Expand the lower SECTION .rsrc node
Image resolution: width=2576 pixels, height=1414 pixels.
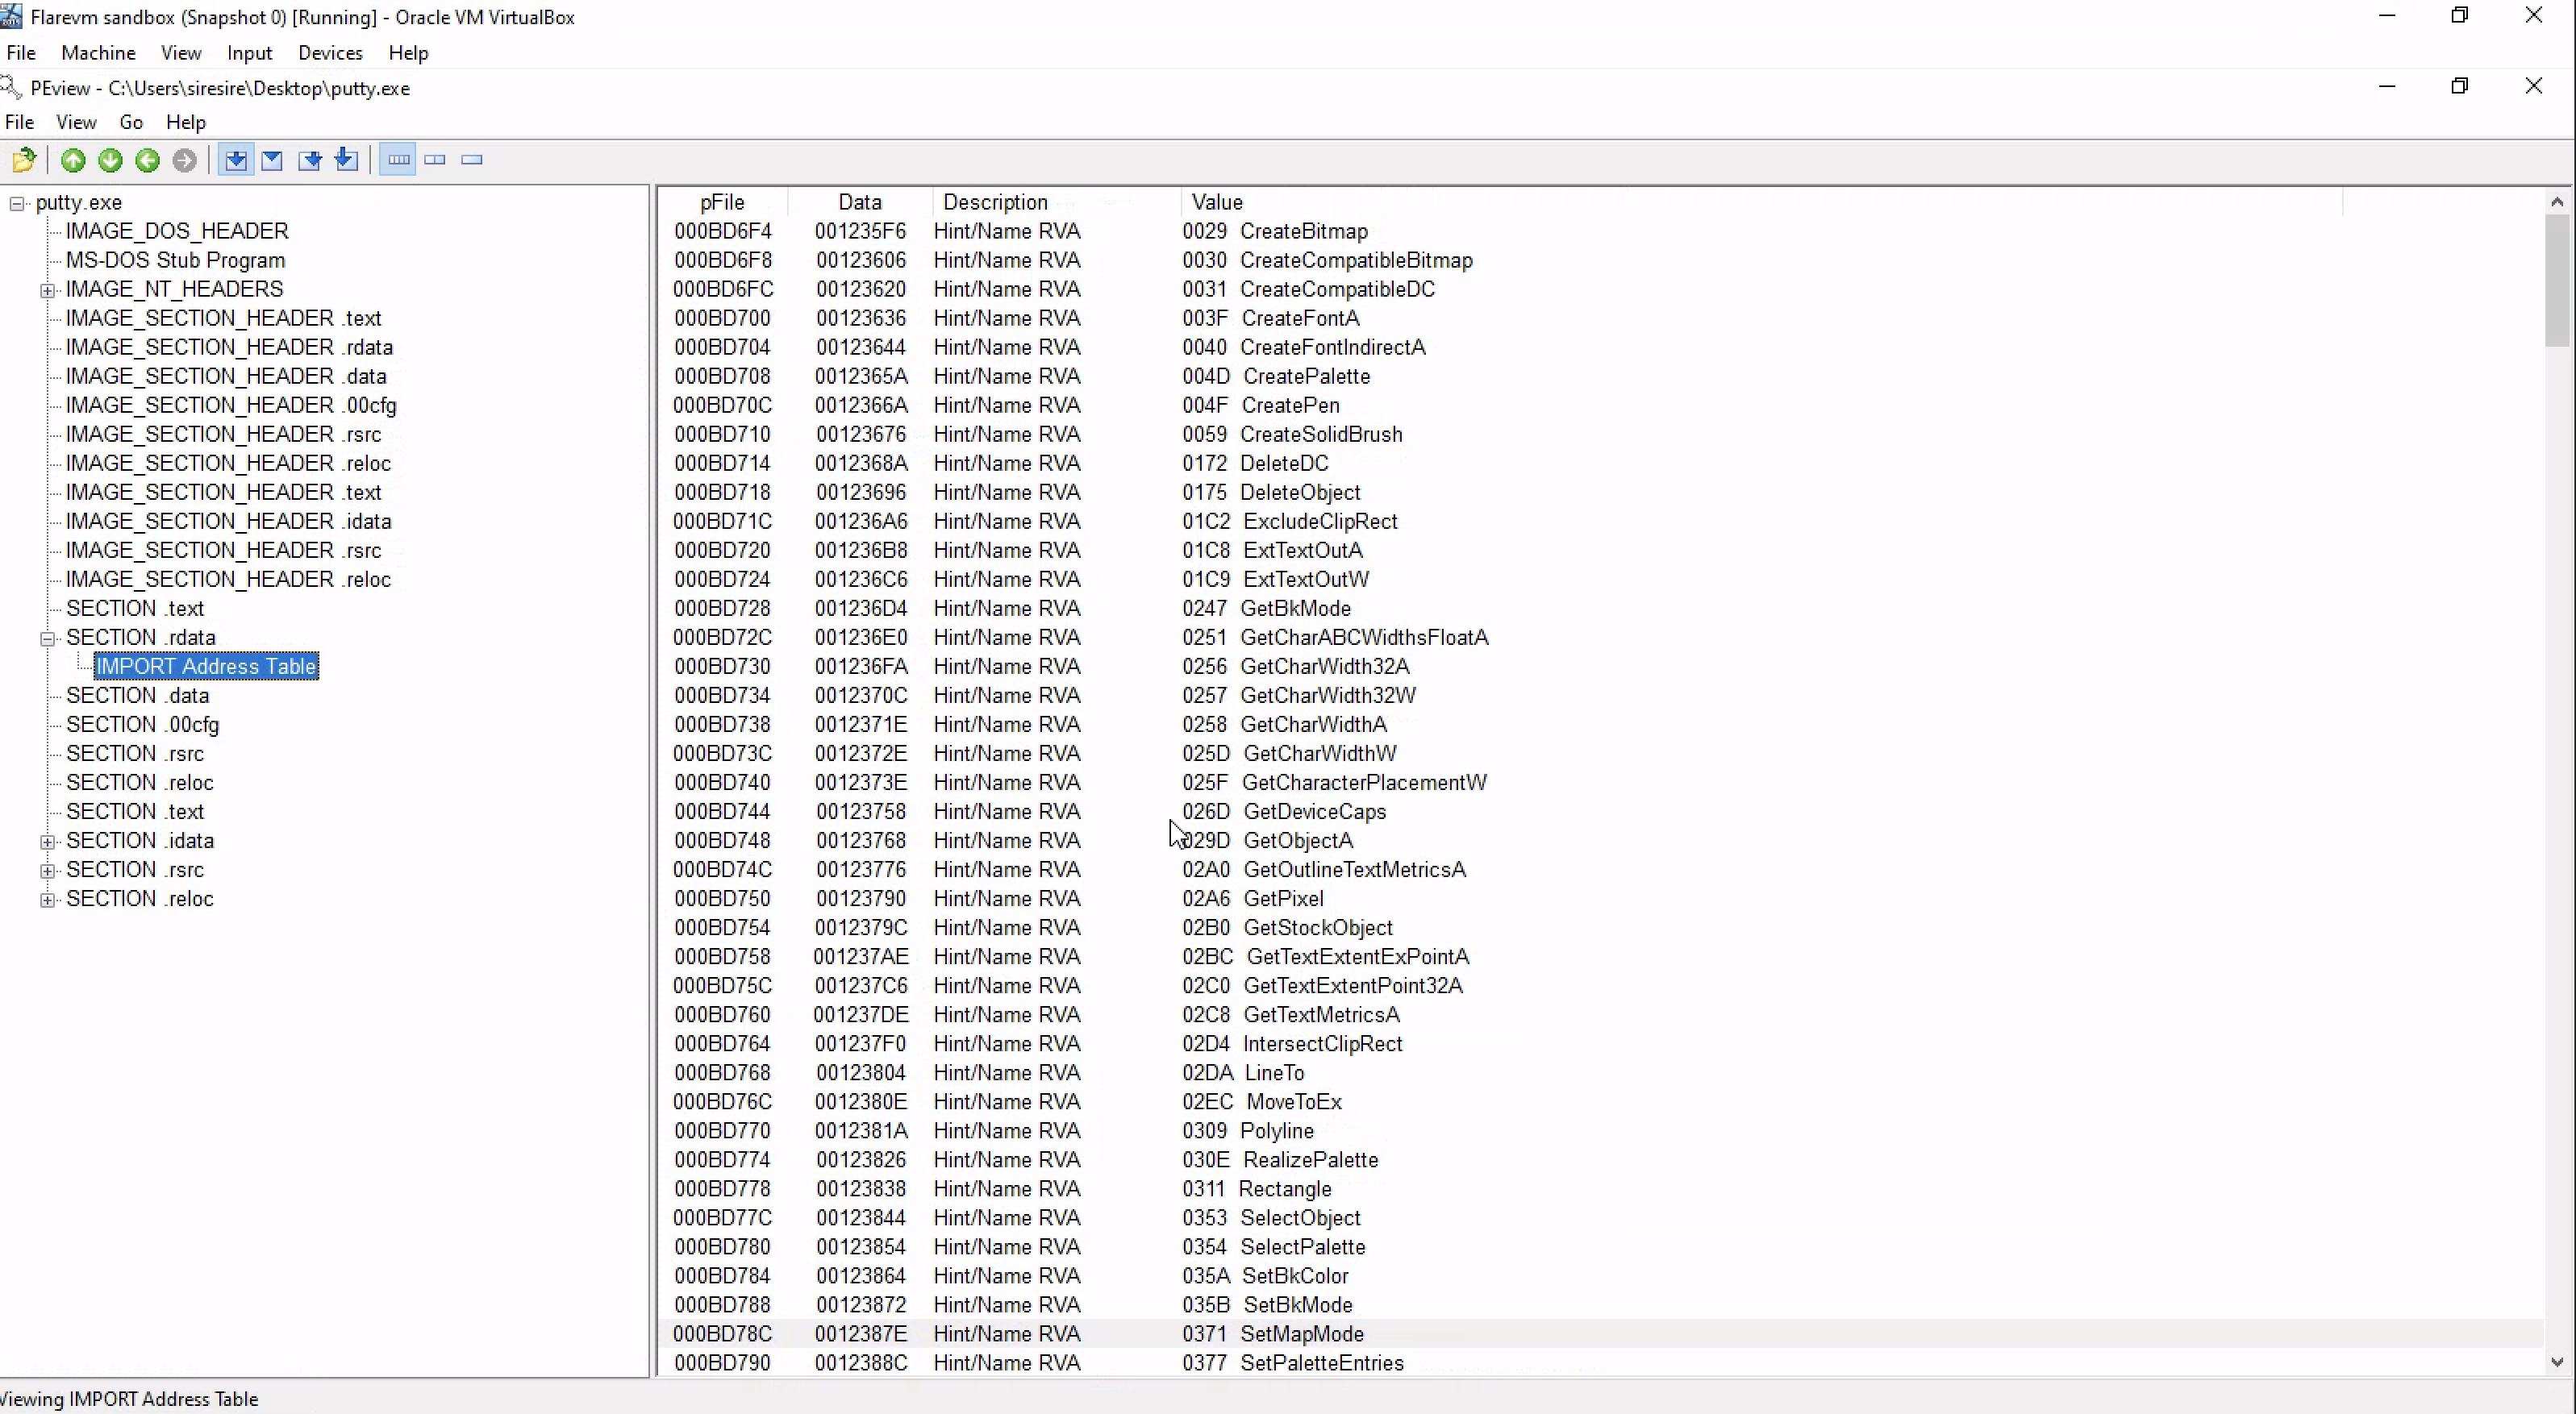coord(47,871)
